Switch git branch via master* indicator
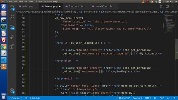 [x=16, y=98]
